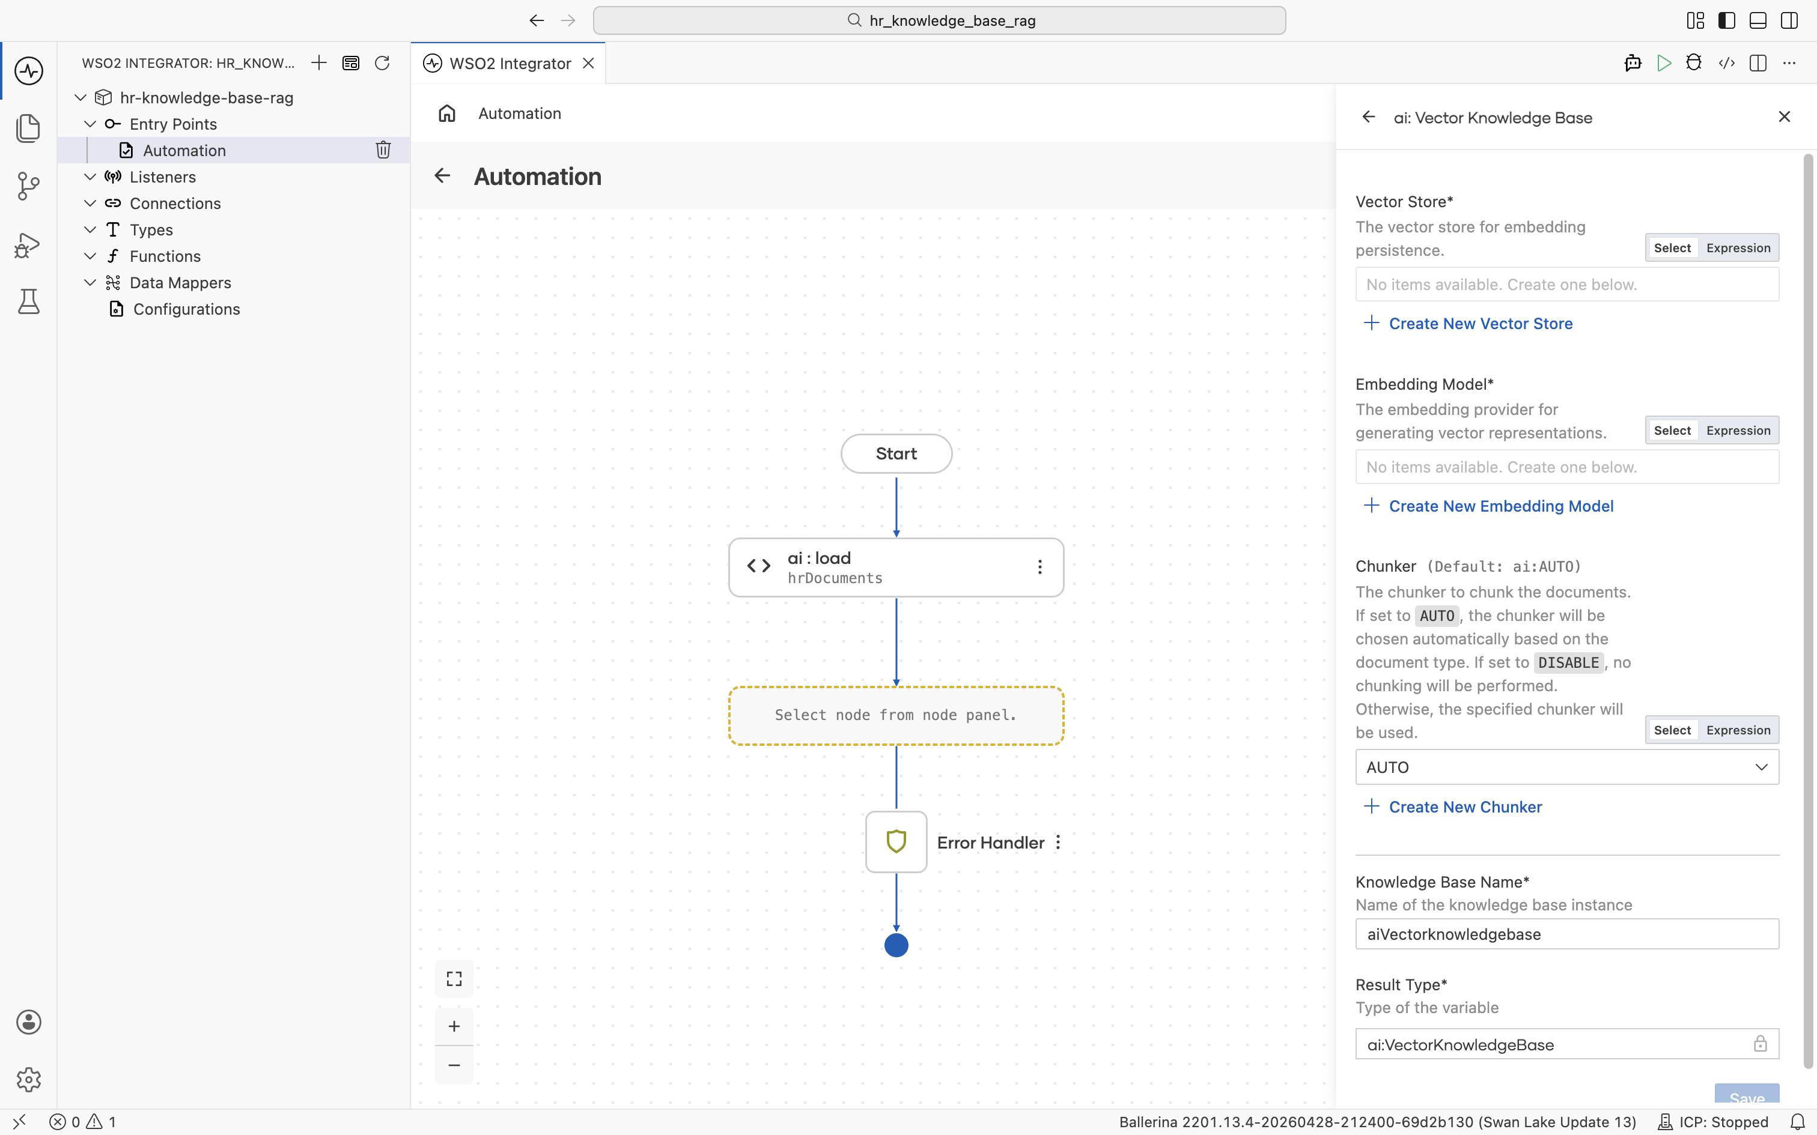Image resolution: width=1817 pixels, height=1135 pixels.
Task: Zoom out the diagram
Action: click(454, 1065)
